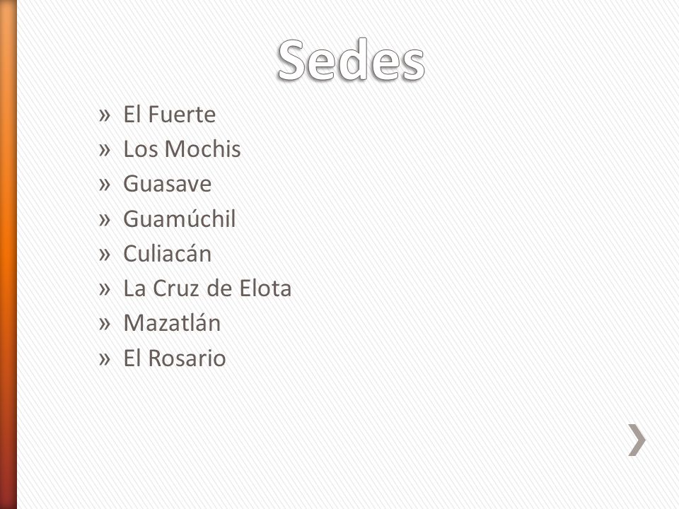Click the bullet marker before La Cruz de Elota
This screenshot has height=509, width=679.
(x=105, y=289)
